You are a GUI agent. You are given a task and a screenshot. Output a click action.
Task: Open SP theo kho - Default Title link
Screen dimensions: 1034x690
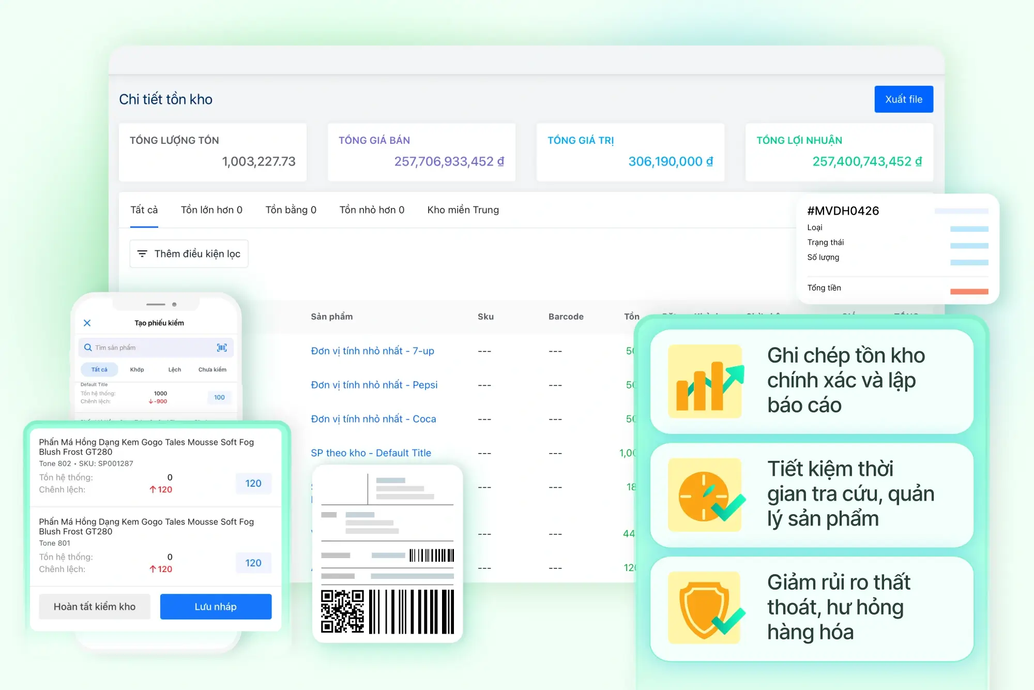tap(371, 453)
